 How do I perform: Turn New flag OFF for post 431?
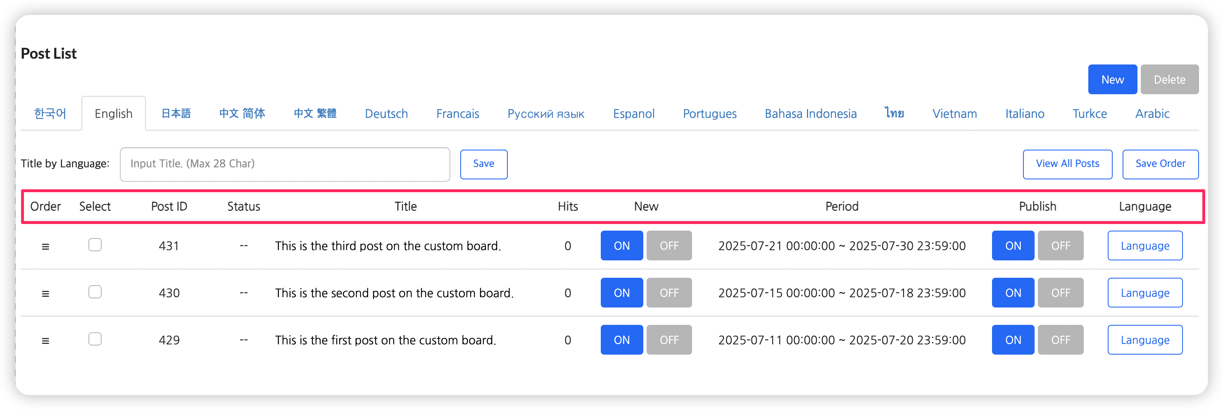click(x=669, y=246)
